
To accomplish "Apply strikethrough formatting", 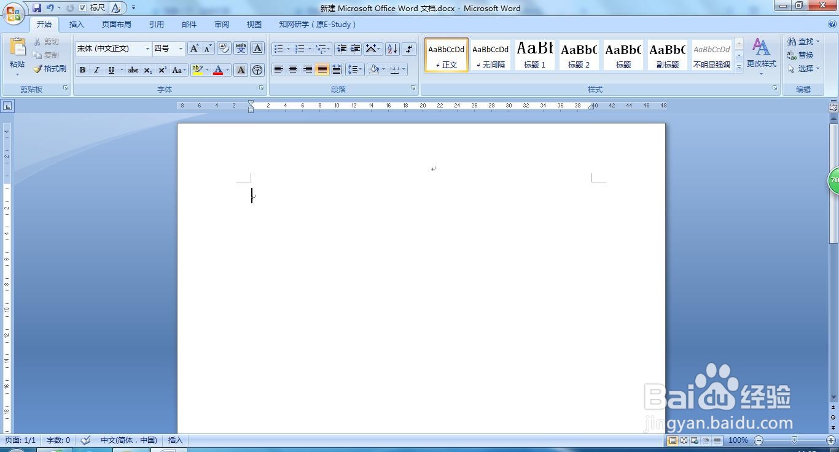I will click(133, 70).
